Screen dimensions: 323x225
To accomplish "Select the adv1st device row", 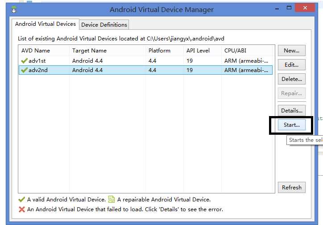I will [145, 61].
